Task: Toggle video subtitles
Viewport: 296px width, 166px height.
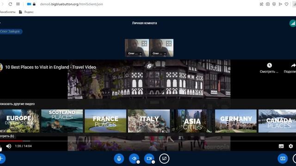Action: (x=281, y=146)
